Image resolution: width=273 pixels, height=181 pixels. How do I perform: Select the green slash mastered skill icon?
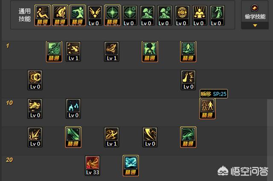point(73,137)
